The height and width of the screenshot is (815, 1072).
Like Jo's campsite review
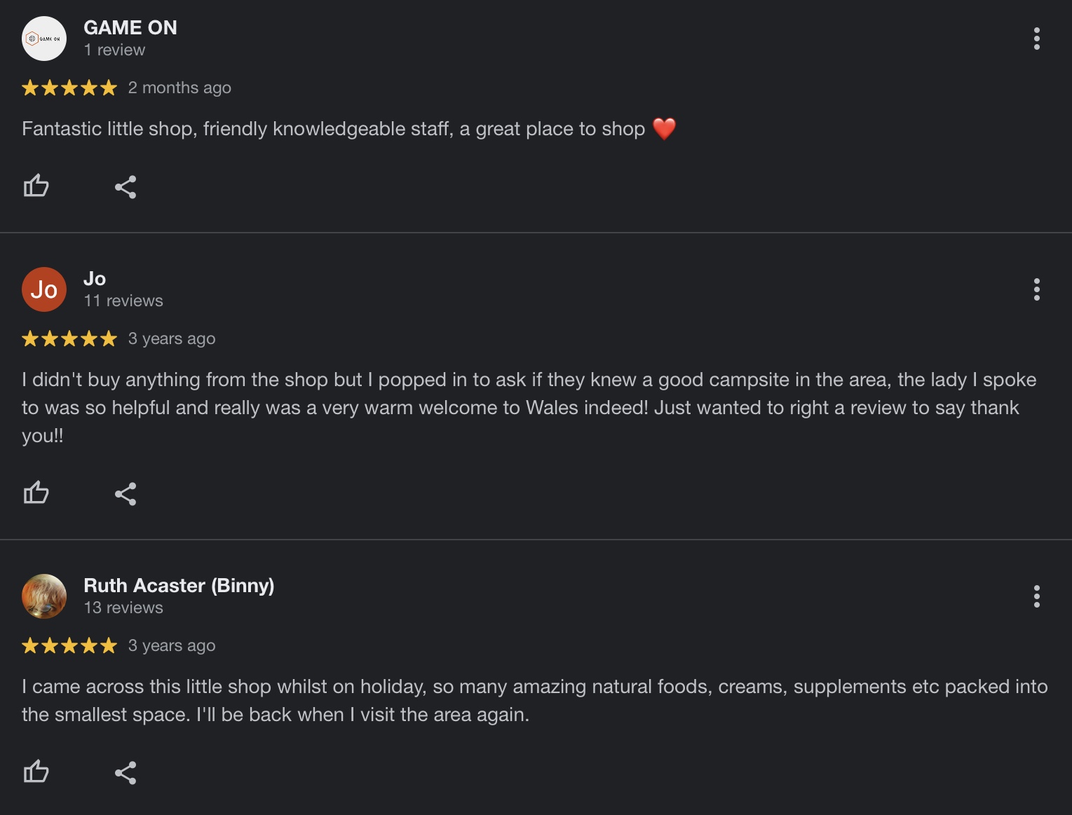[x=36, y=493]
